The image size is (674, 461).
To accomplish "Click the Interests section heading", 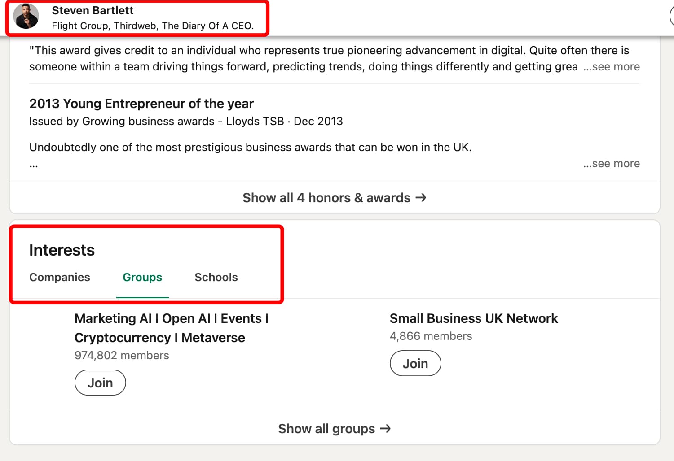I will (x=62, y=250).
